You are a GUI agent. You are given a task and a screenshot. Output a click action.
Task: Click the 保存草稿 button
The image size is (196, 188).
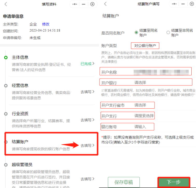124,182
